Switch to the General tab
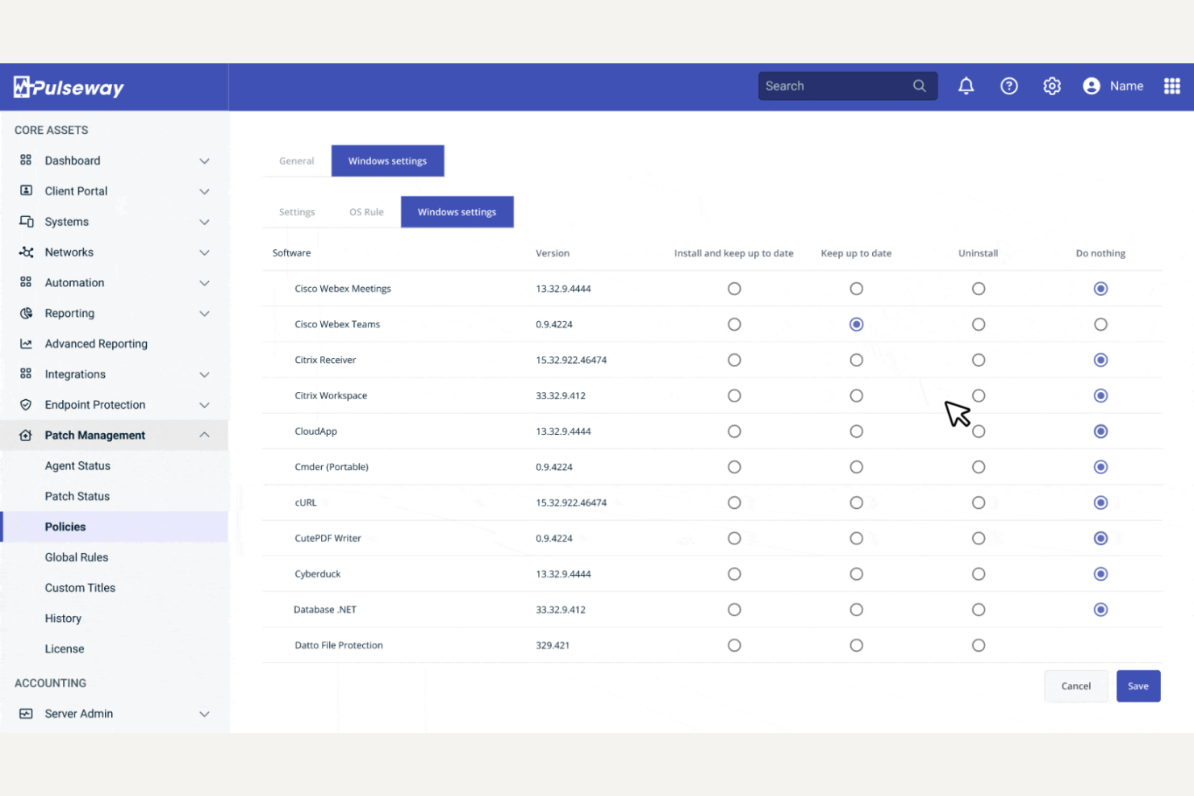Image resolution: width=1194 pixels, height=796 pixels. coord(296,160)
